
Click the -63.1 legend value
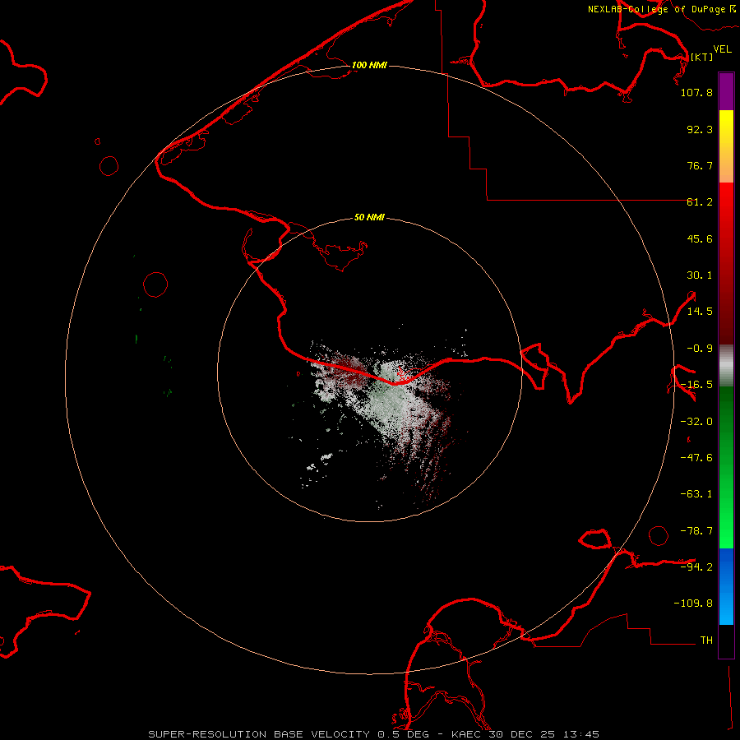tap(696, 494)
